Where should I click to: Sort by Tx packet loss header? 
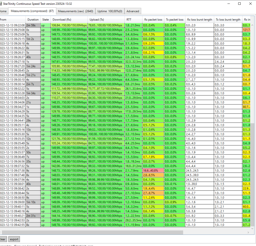tap(174, 19)
